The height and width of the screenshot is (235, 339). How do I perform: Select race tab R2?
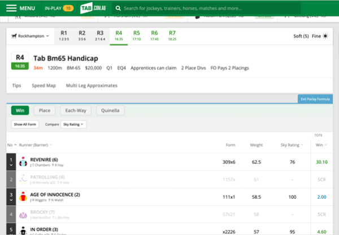coord(82,36)
